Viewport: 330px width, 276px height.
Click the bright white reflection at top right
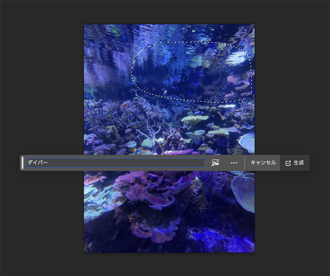click(x=238, y=58)
